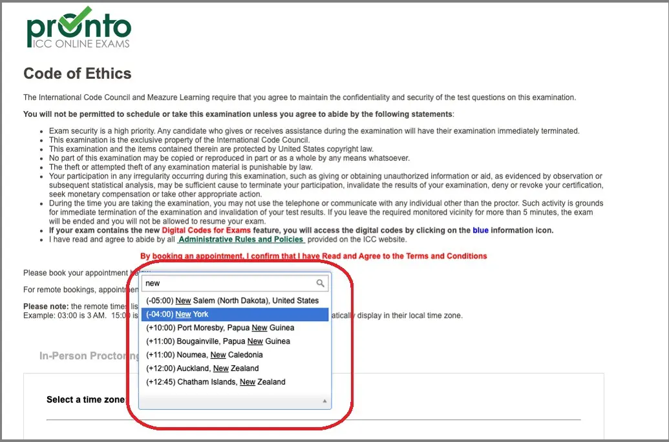The height and width of the screenshot is (442, 669).
Task: Click the 'For remote bookings' line
Action: (x=81, y=289)
